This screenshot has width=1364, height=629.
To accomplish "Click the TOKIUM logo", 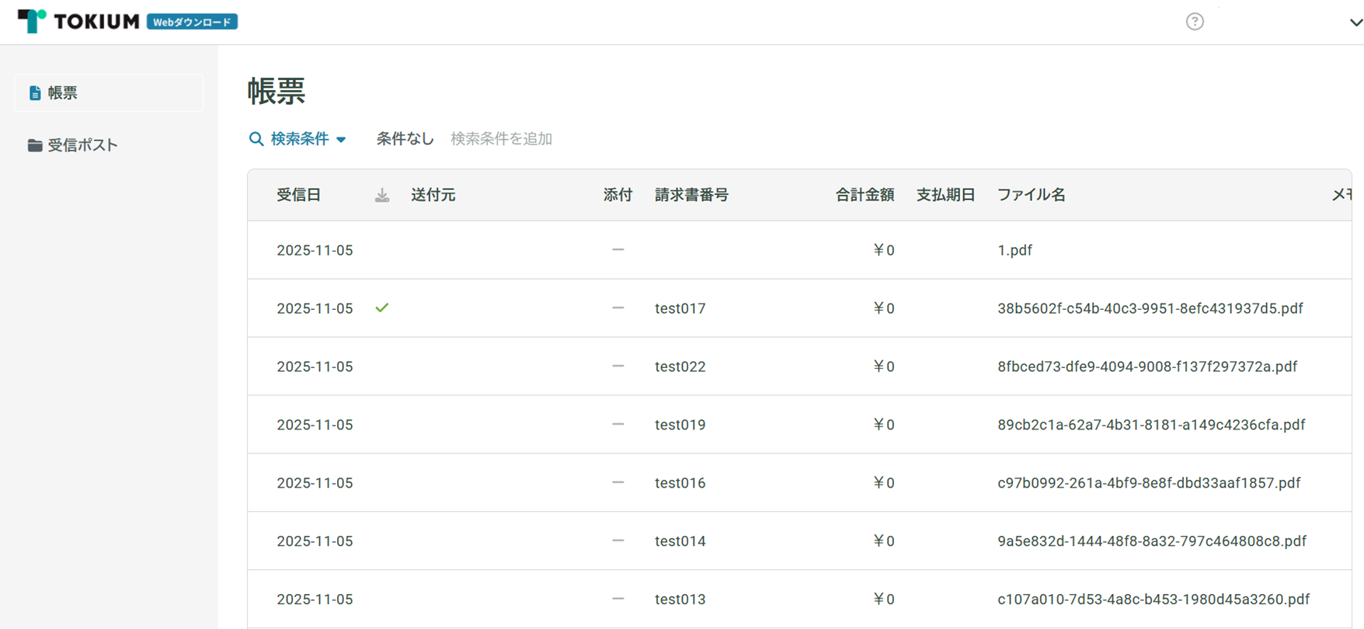I will 78,21.
